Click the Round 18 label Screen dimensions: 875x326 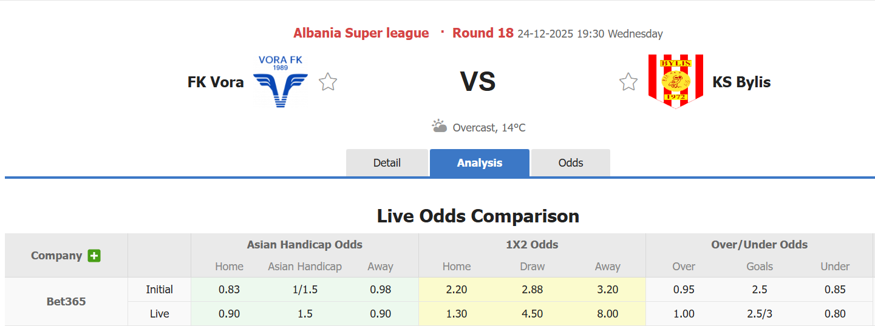coord(483,33)
